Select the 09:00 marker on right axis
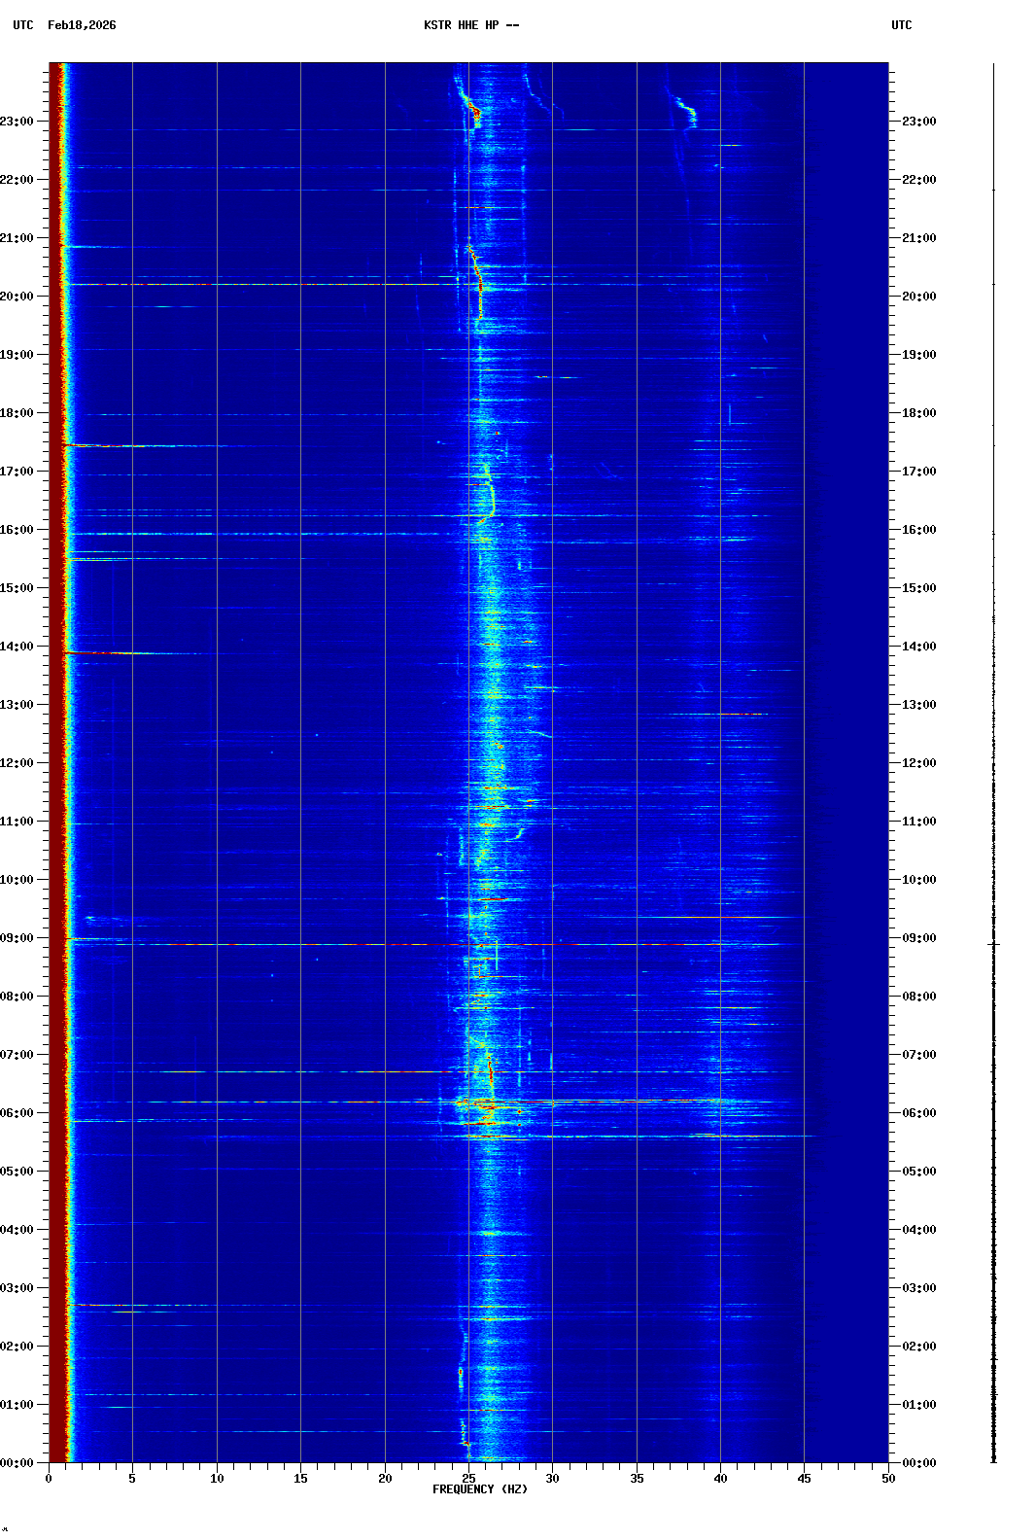The height and width of the screenshot is (1540, 1036). pos(918,938)
